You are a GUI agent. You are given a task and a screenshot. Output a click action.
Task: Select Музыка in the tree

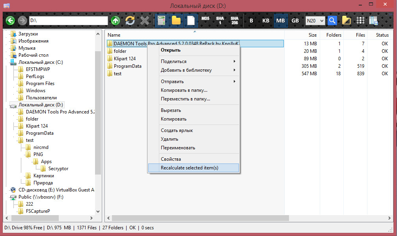tap(26, 48)
